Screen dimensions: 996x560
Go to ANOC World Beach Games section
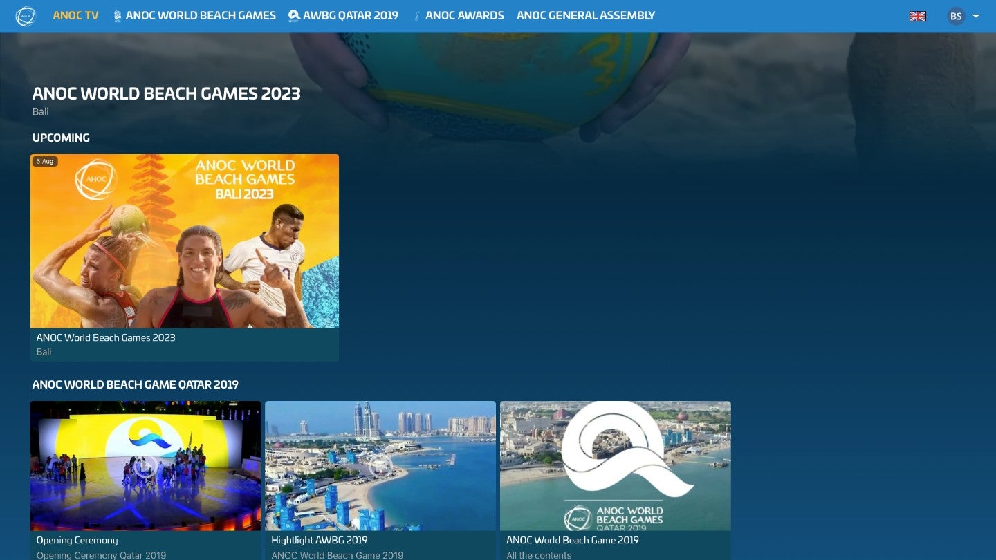[201, 15]
